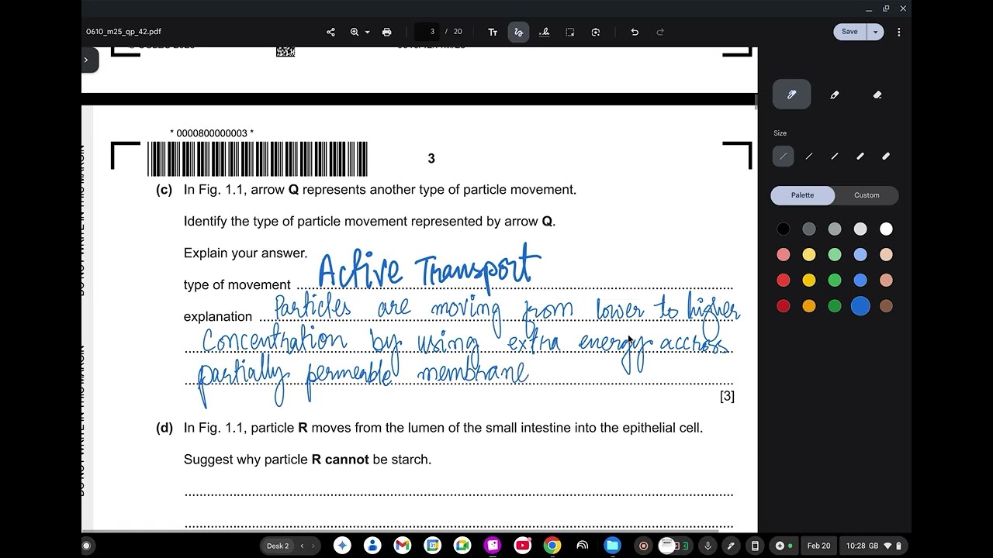This screenshot has width=993, height=558.
Task: Choose the pen drawing tool
Action: click(791, 95)
